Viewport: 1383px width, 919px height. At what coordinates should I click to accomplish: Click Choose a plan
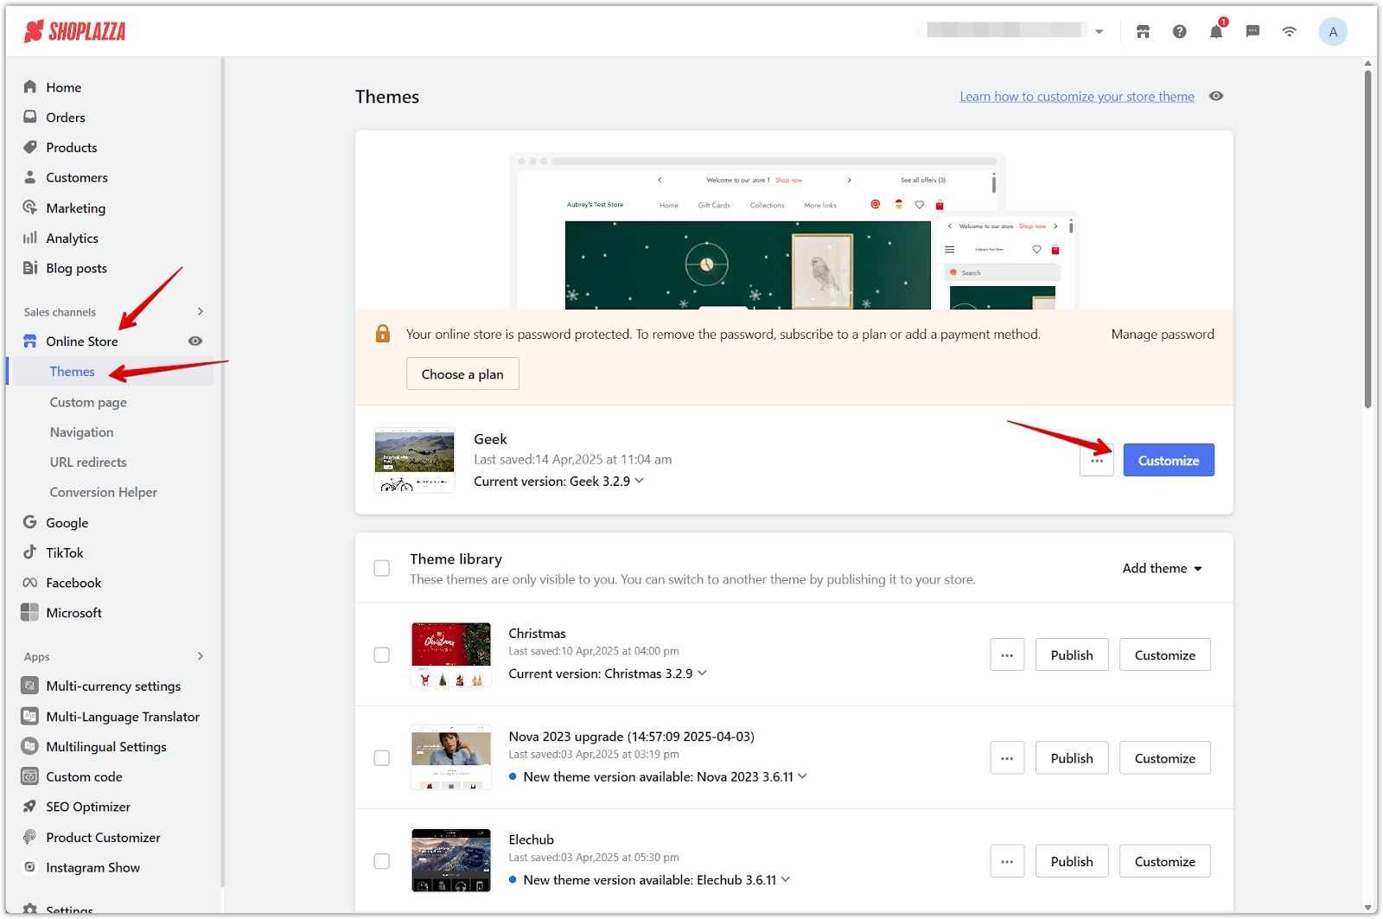click(x=462, y=373)
